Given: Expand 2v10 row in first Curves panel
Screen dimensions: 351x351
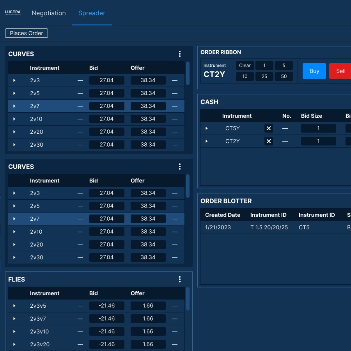Looking at the screenshot, I should pyautogui.click(x=14, y=119).
